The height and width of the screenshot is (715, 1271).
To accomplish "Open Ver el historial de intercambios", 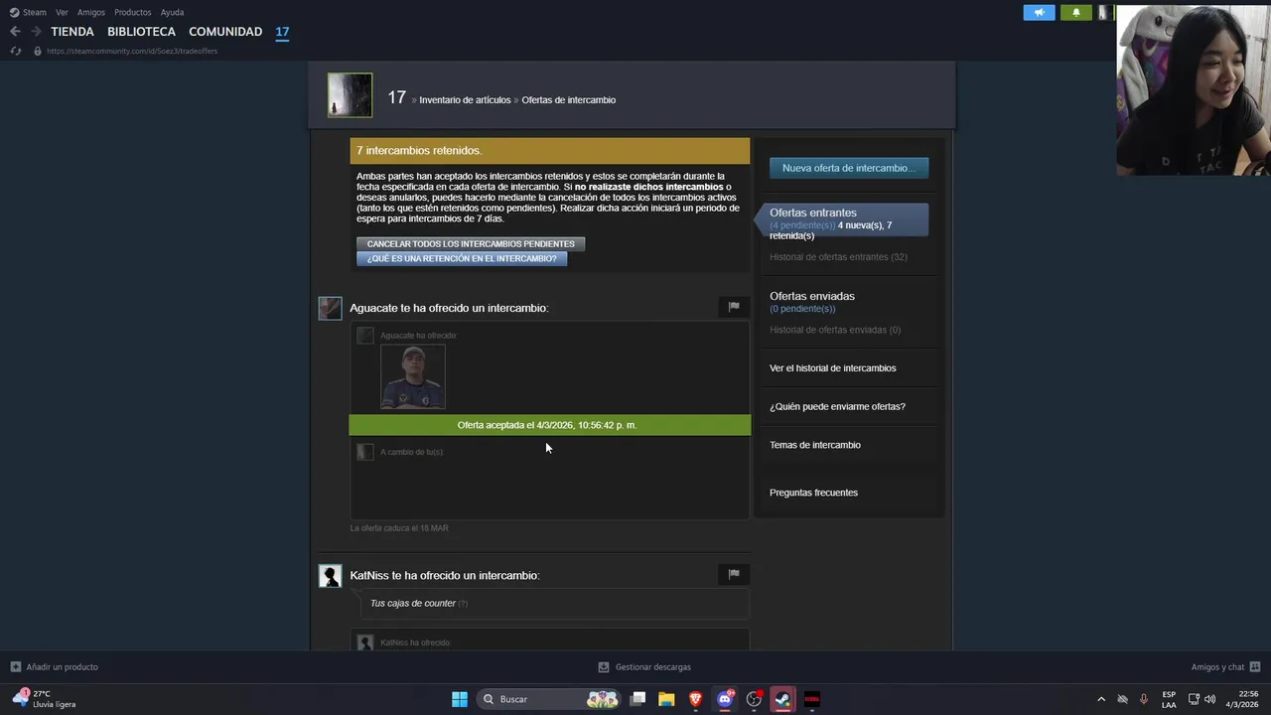I will pyautogui.click(x=832, y=368).
